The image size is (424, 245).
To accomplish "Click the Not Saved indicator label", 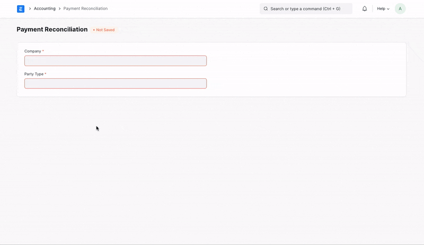I will [x=105, y=30].
